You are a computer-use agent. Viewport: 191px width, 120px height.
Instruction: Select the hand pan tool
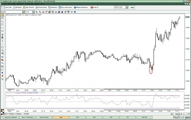click(x=2, y=18)
